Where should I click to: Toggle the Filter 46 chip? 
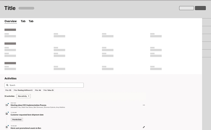[38, 90]
